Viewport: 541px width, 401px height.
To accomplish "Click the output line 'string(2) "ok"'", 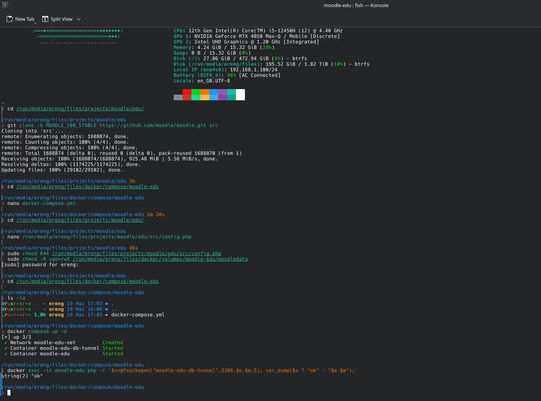I will coord(22,376).
